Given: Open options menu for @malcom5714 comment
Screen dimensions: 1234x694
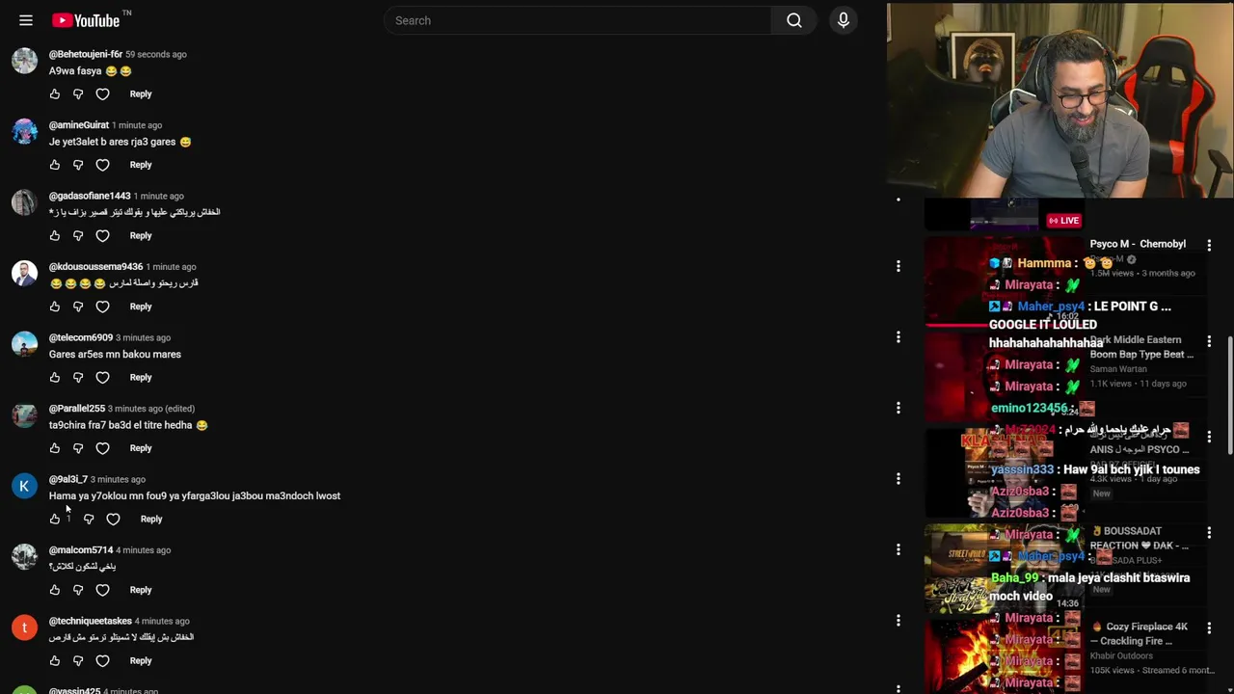Looking at the screenshot, I should tap(899, 549).
